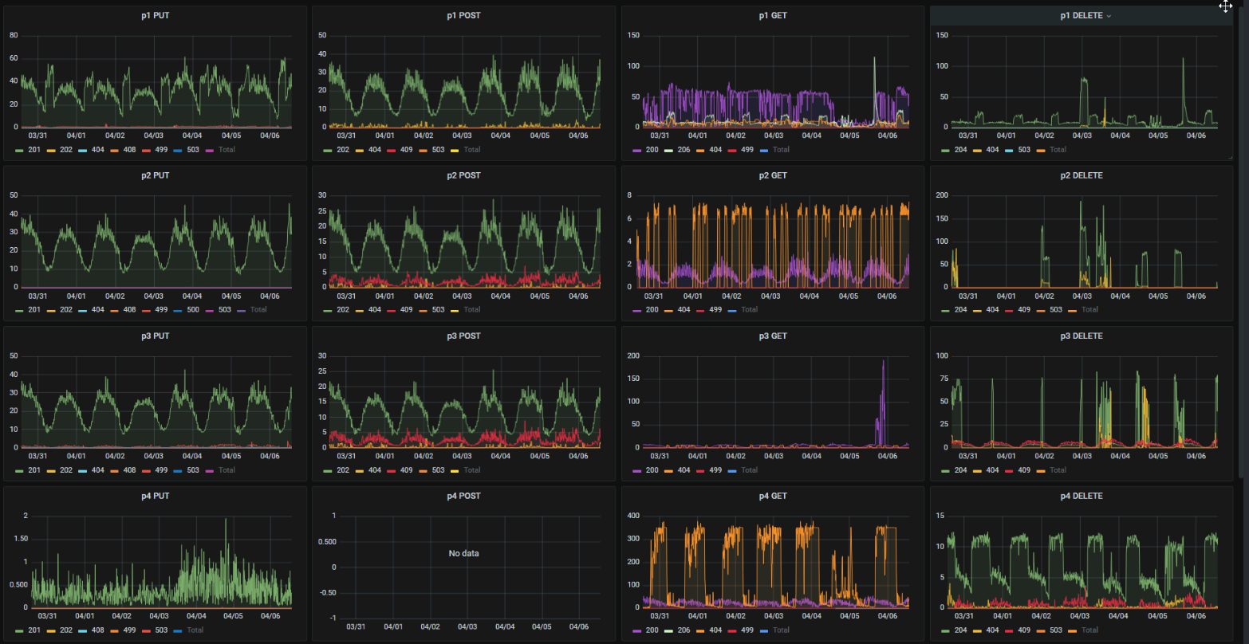Toggle the Total series in p2 POST legend

(x=472, y=310)
